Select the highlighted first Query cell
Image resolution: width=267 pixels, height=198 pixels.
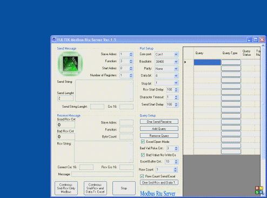coord(208,62)
